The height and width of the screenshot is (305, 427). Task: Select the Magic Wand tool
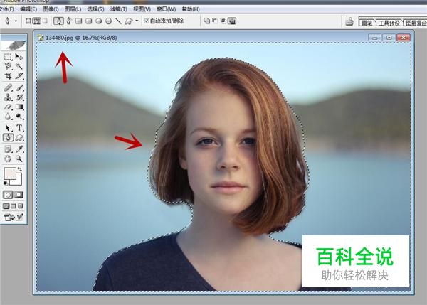pyautogui.click(x=19, y=66)
